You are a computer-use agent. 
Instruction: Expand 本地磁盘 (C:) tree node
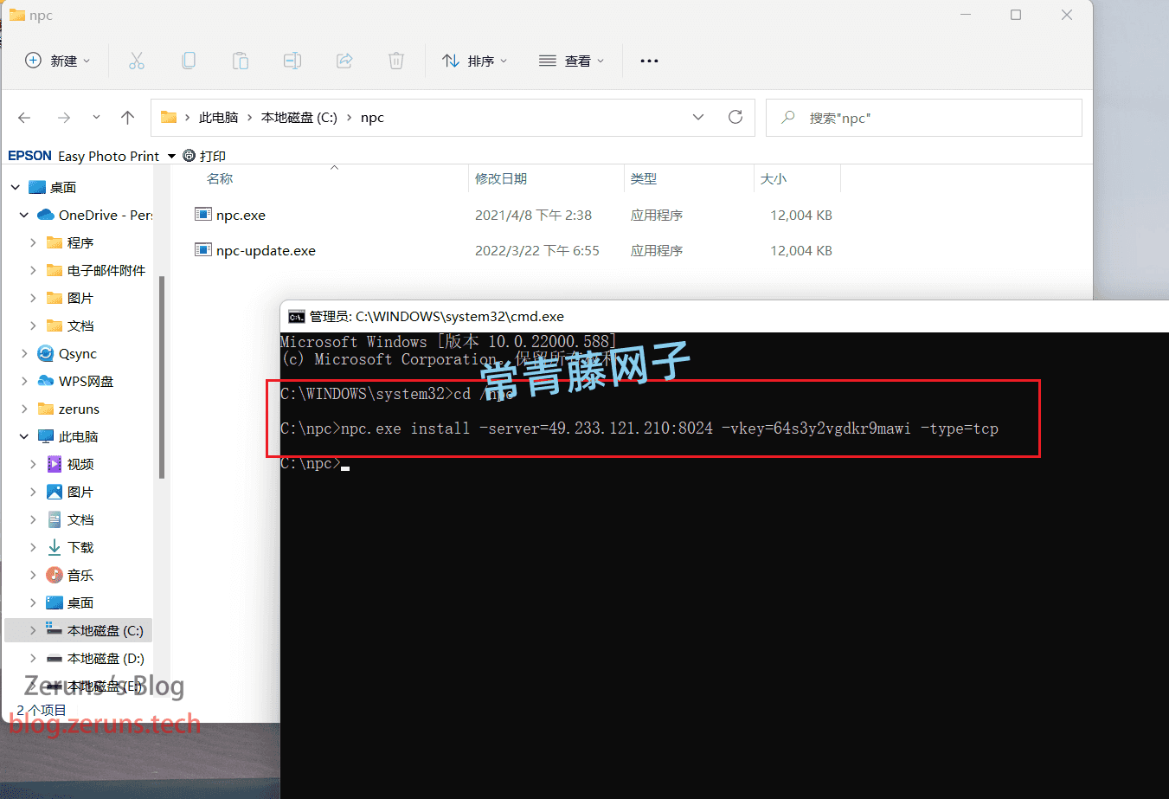(x=33, y=630)
